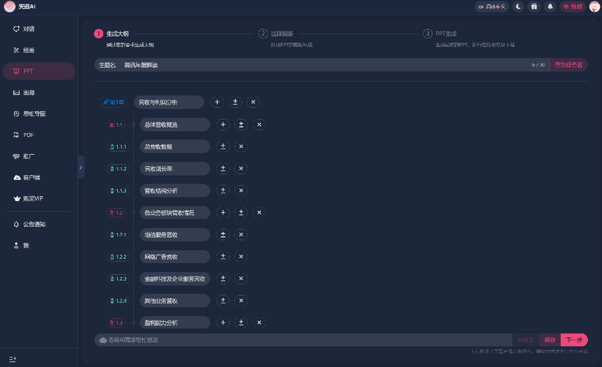Open the 简体中文 language selector
This screenshot has width=602, height=367.
(492, 7)
